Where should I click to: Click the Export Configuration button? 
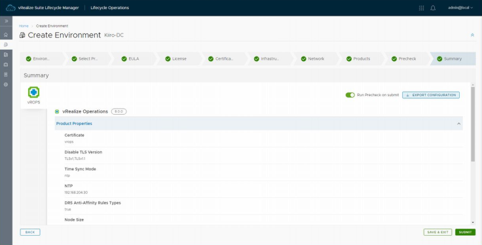tap(431, 95)
